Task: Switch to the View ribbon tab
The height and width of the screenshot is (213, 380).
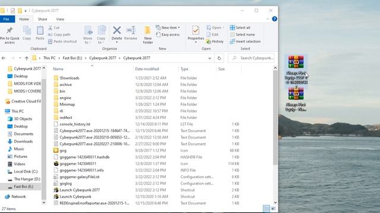Action: (x=60, y=19)
